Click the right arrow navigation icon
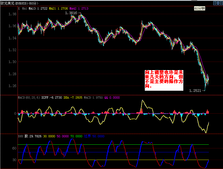This screenshot has width=223, height=169. pos(220,3)
